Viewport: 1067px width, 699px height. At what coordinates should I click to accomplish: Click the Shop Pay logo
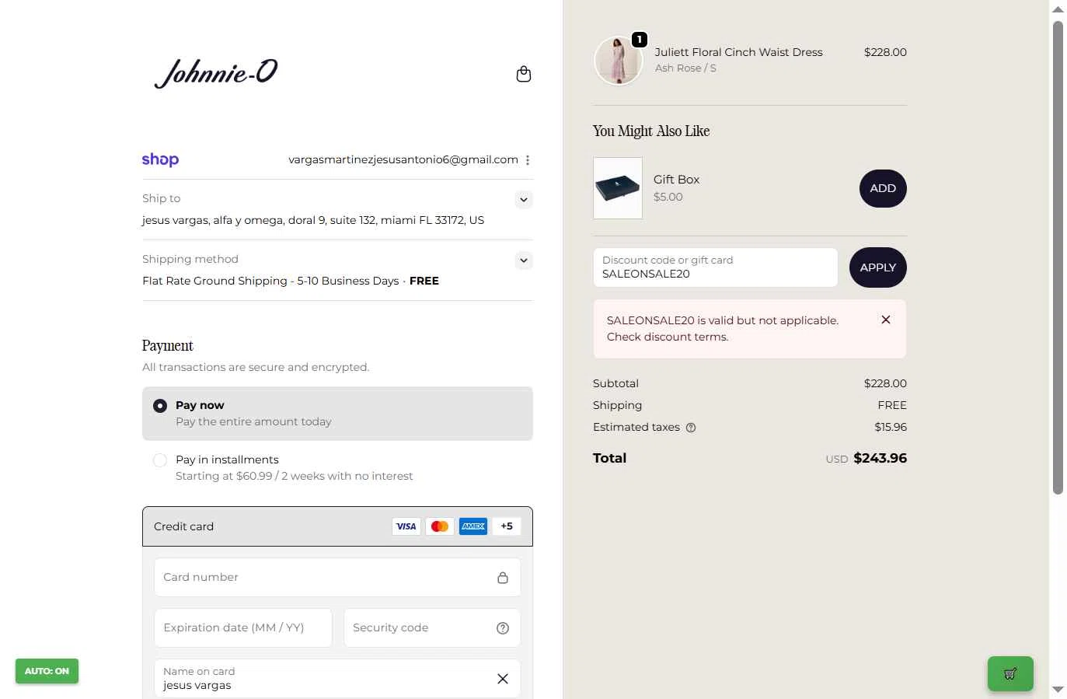click(x=160, y=159)
